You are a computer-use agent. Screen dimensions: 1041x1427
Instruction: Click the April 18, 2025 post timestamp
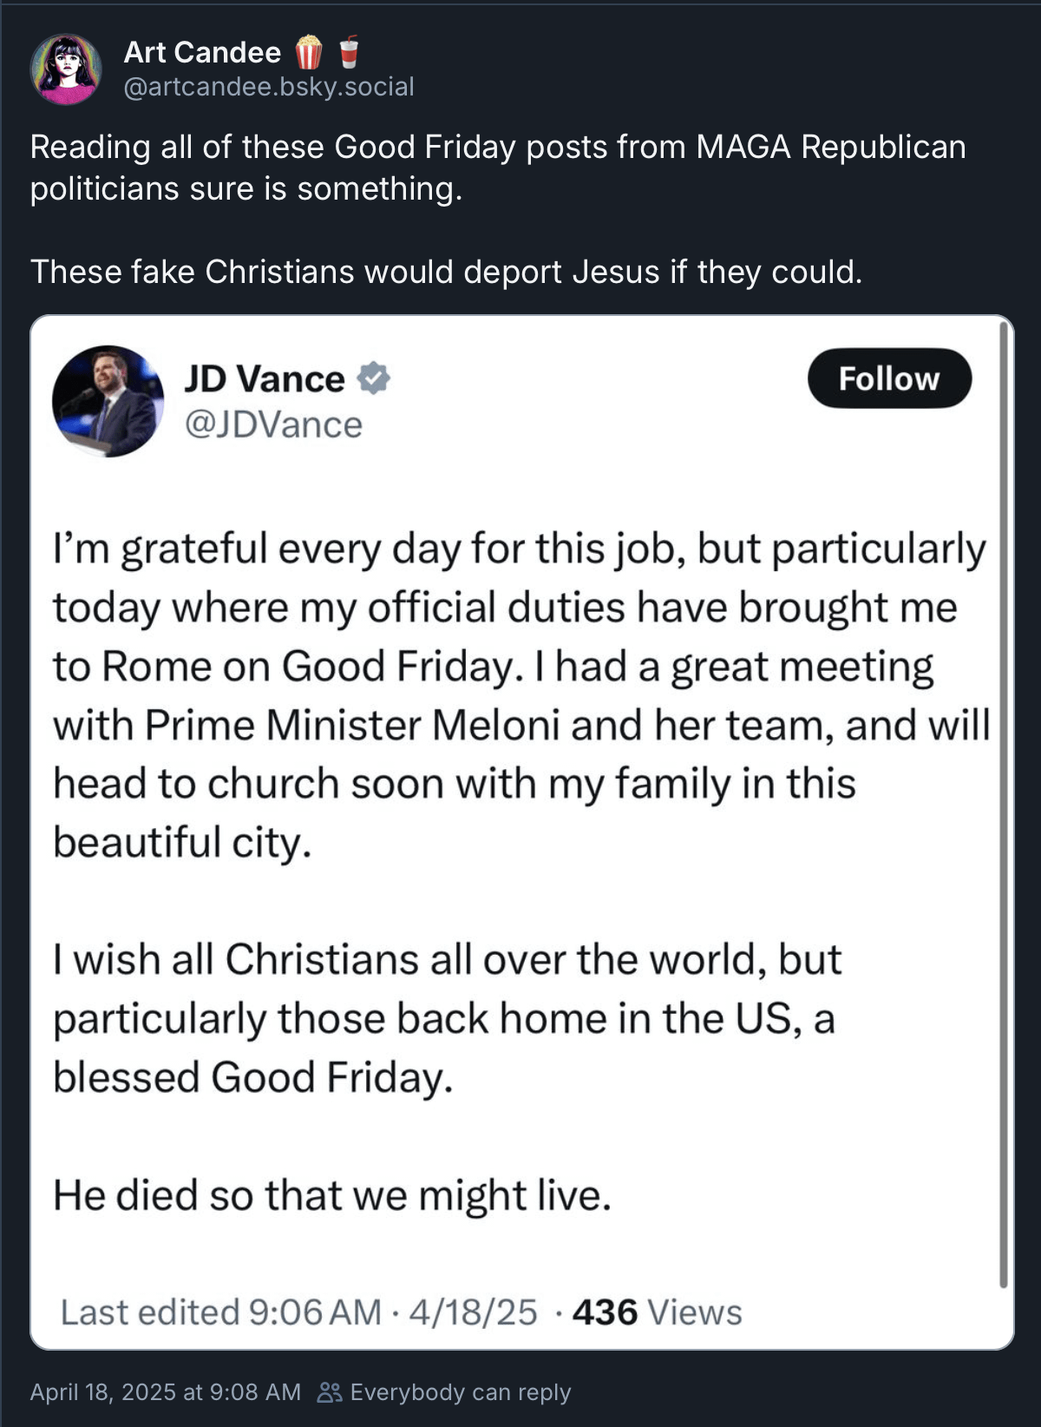(x=165, y=1392)
